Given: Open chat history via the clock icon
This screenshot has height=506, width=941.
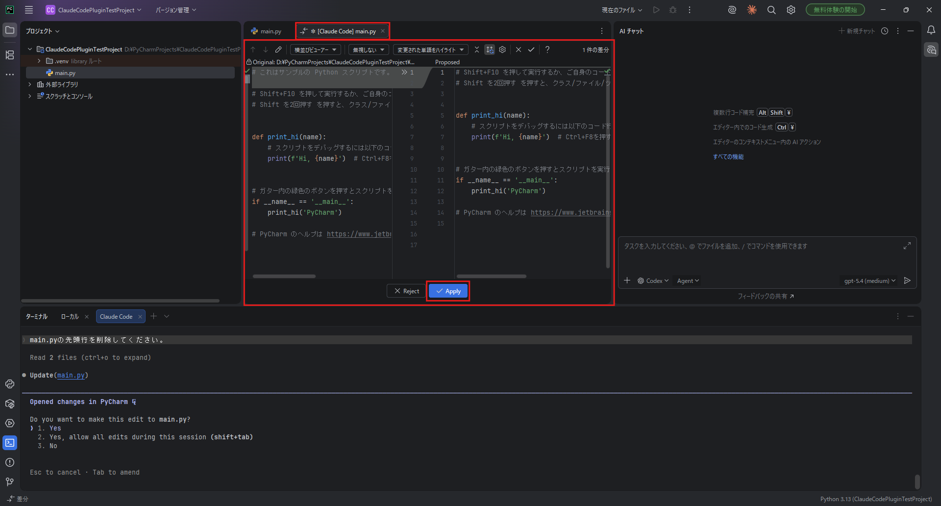Looking at the screenshot, I should (x=884, y=31).
